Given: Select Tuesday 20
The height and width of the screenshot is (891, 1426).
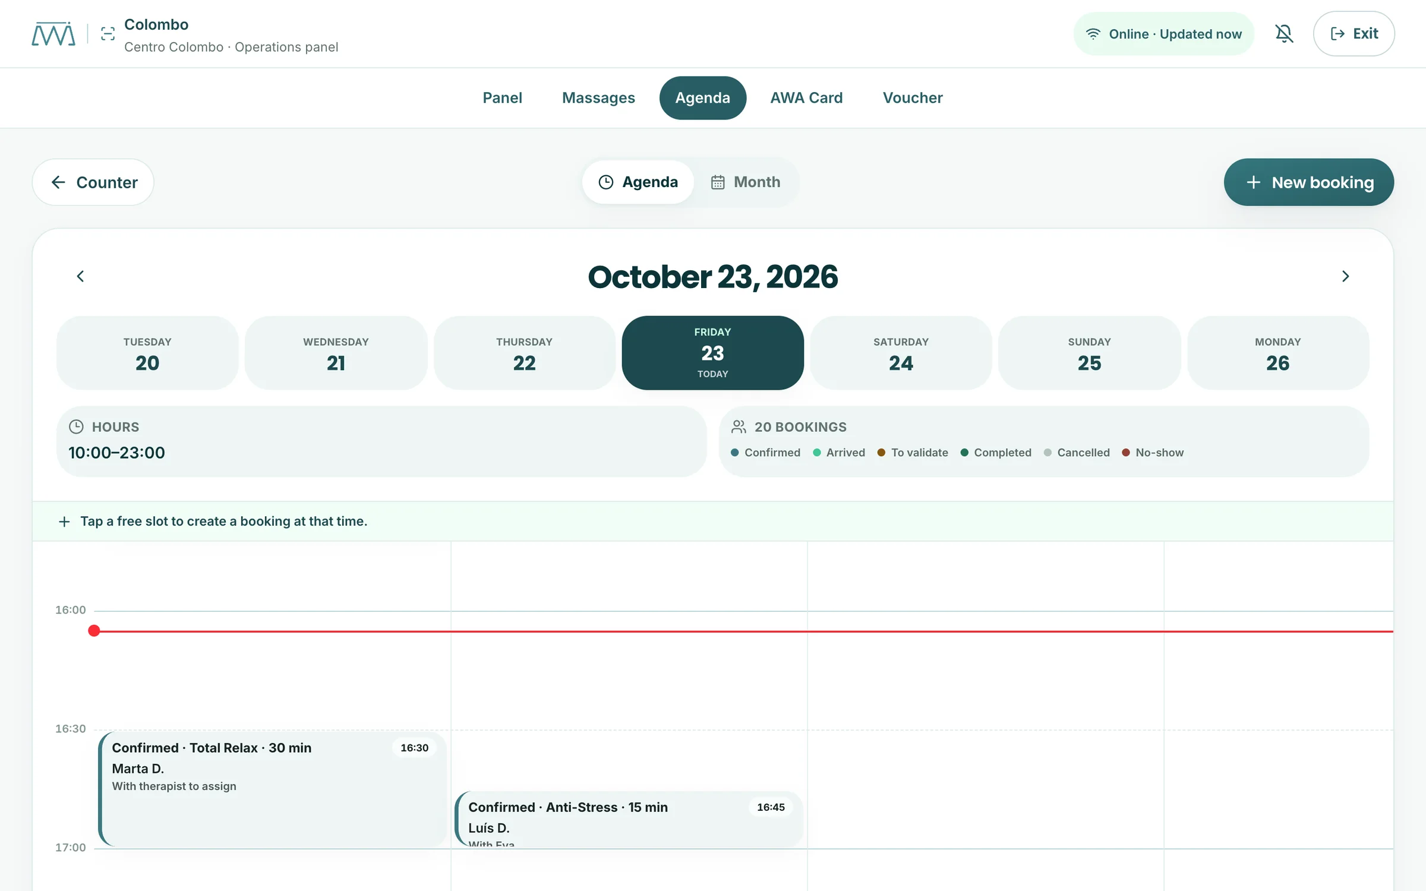Looking at the screenshot, I should [147, 353].
